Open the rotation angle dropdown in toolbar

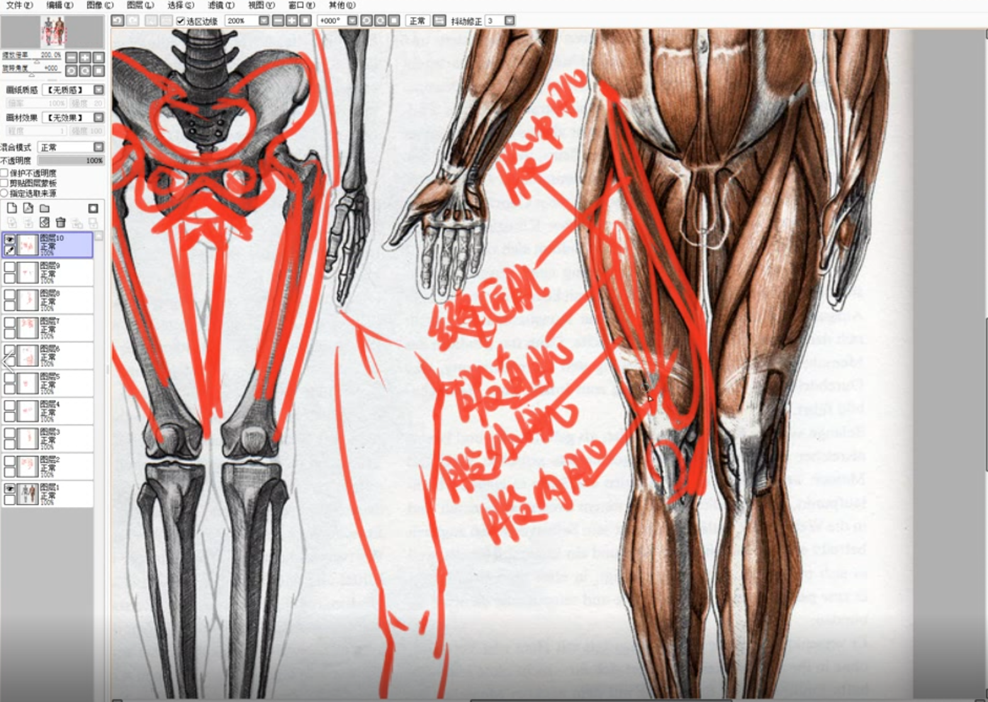pyautogui.click(x=352, y=21)
